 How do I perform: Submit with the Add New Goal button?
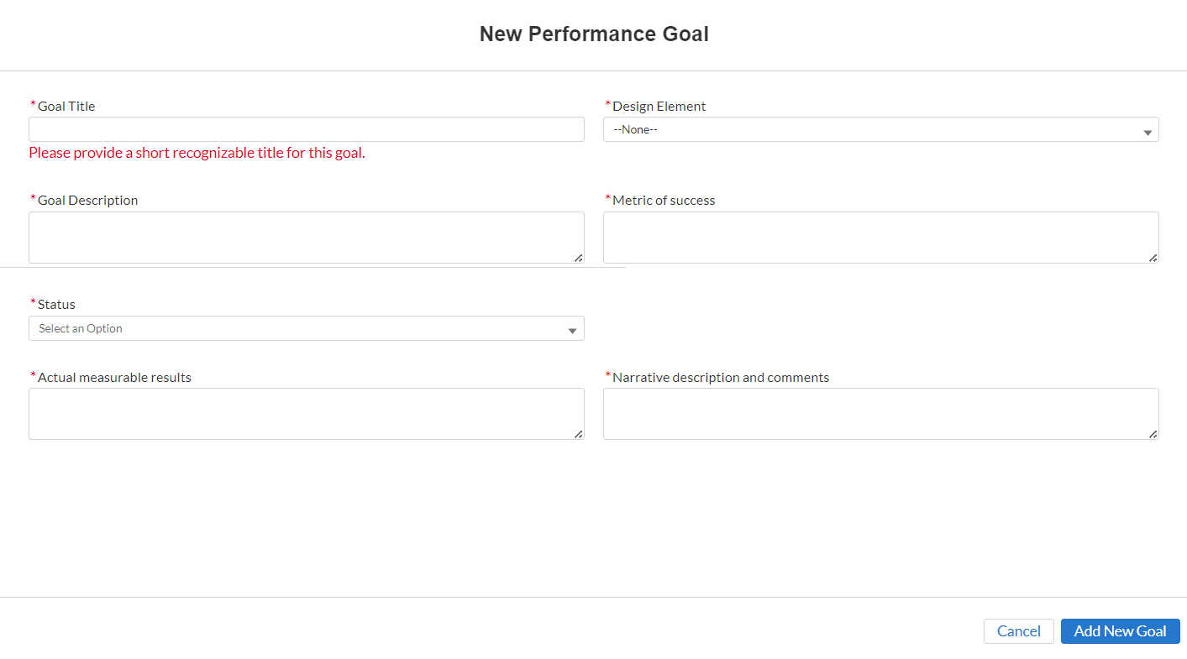1120,631
